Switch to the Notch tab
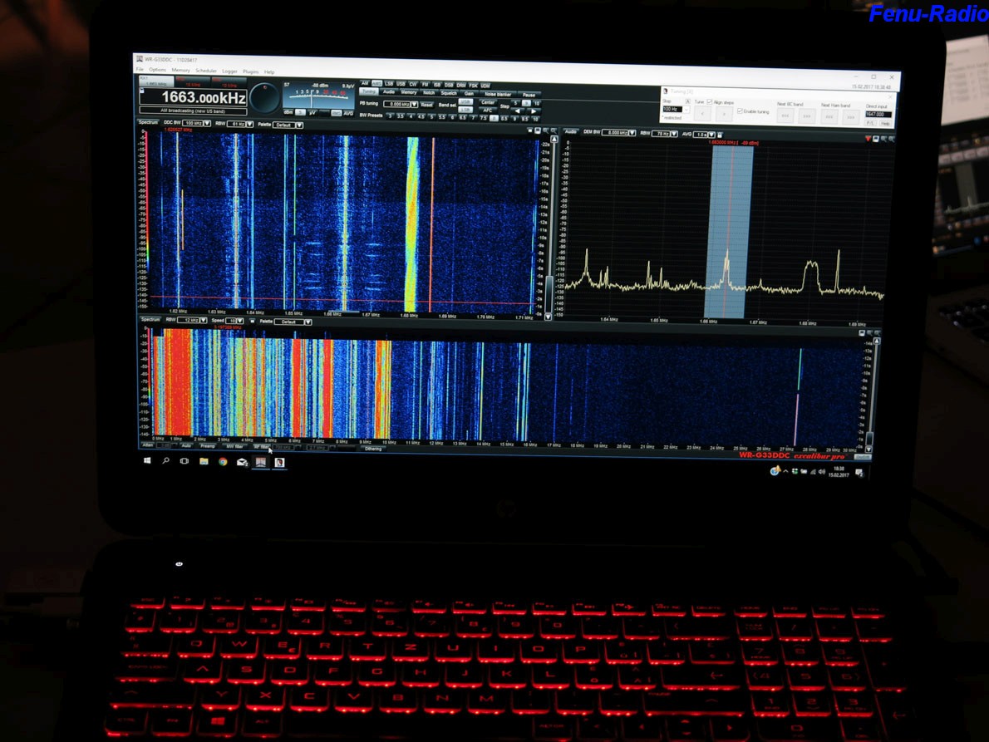 point(428,93)
